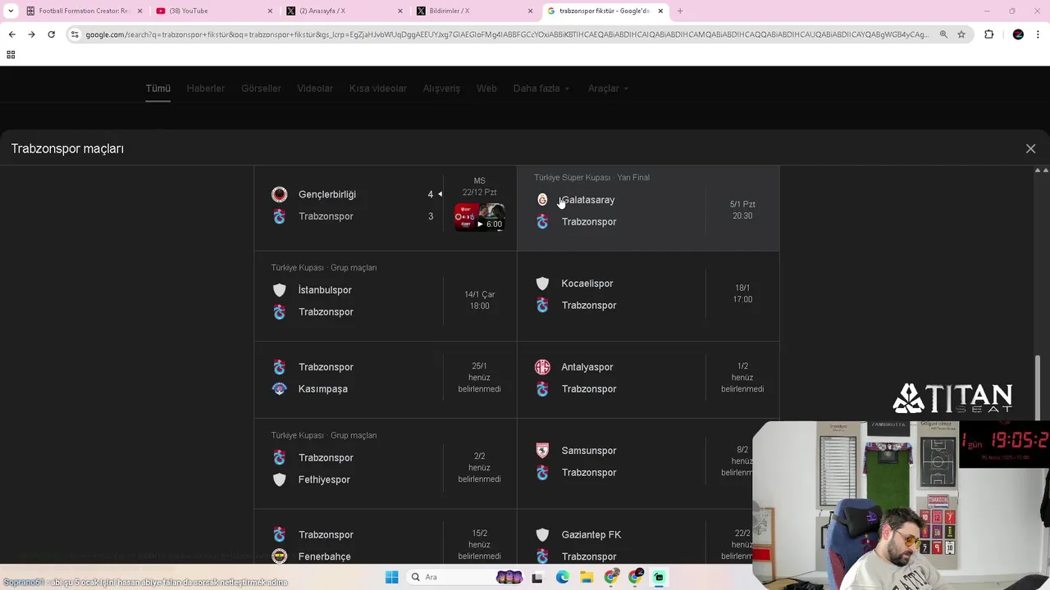Click the Galatasaray team logo
Screen dimensions: 1050x590
coord(542,200)
